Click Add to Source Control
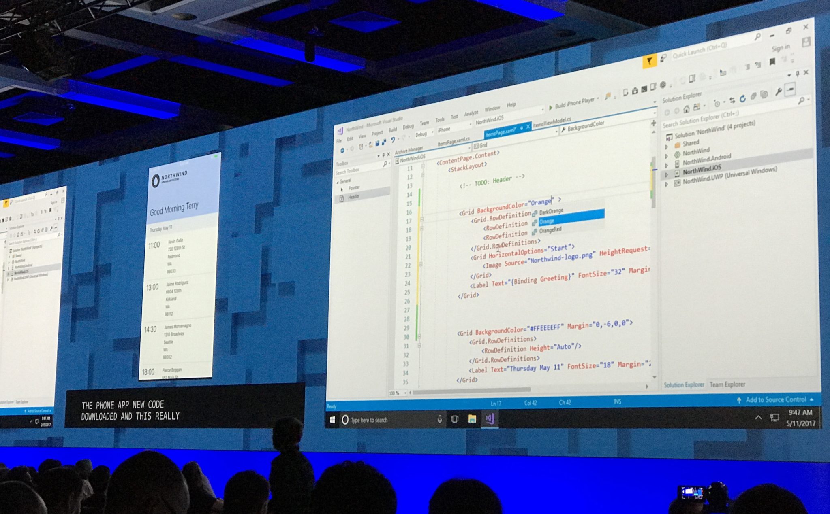The image size is (830, 514). (776, 400)
